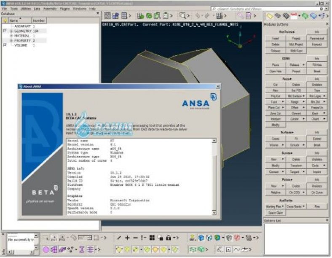Click the minus icon in bottom toolbar
Screen dimensions: 332x258
point(136,238)
